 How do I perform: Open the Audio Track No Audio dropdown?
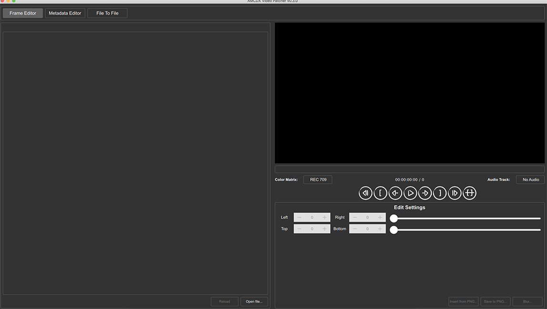(530, 179)
